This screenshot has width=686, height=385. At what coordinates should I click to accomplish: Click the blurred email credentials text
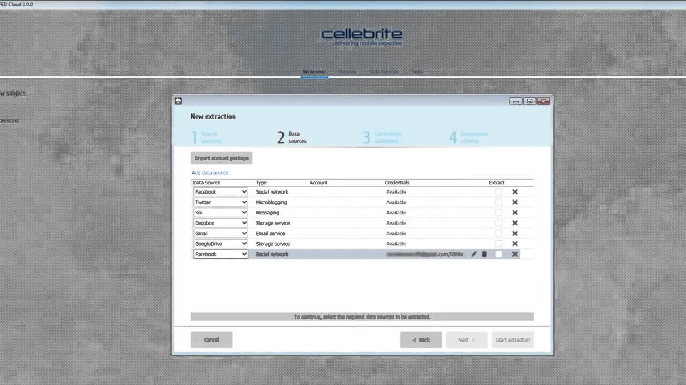point(427,254)
